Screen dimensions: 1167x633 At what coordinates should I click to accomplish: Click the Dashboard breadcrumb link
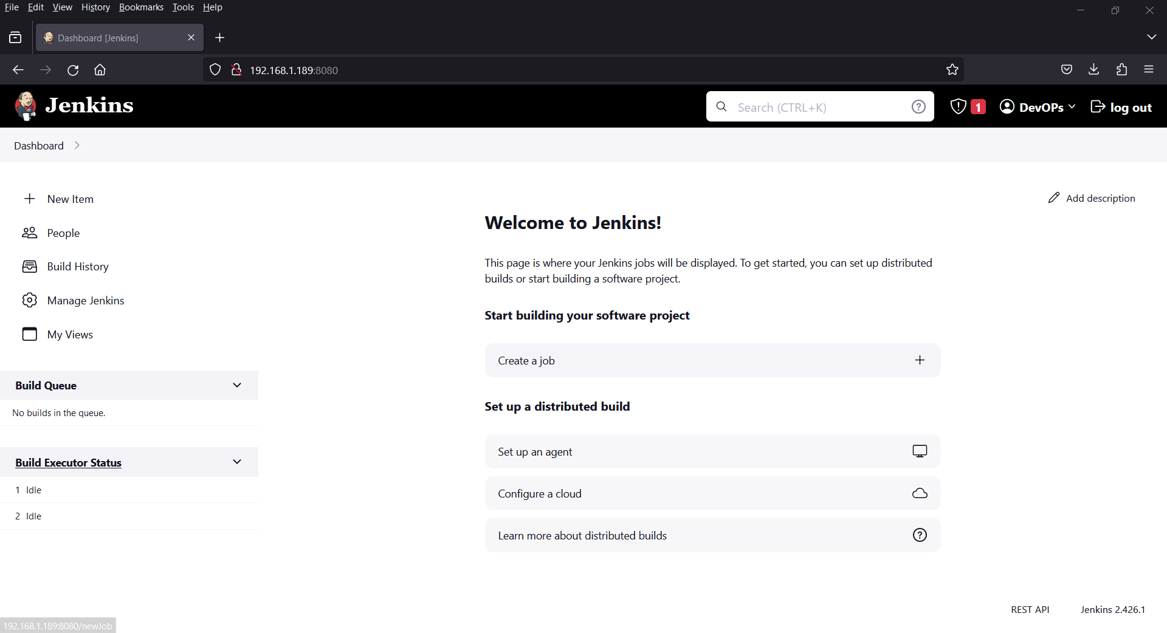[39, 146]
